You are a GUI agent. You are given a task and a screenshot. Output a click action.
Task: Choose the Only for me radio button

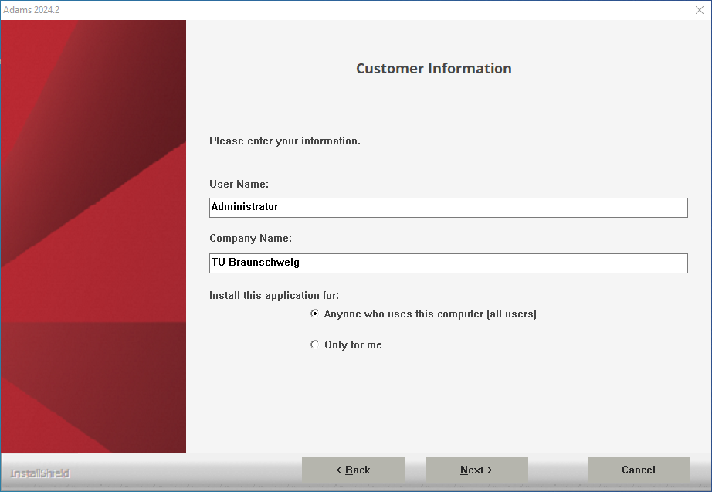(314, 344)
